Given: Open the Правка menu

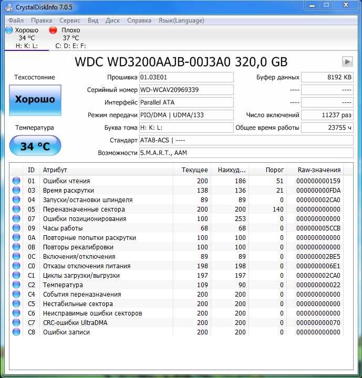Looking at the screenshot, I should coord(42,20).
